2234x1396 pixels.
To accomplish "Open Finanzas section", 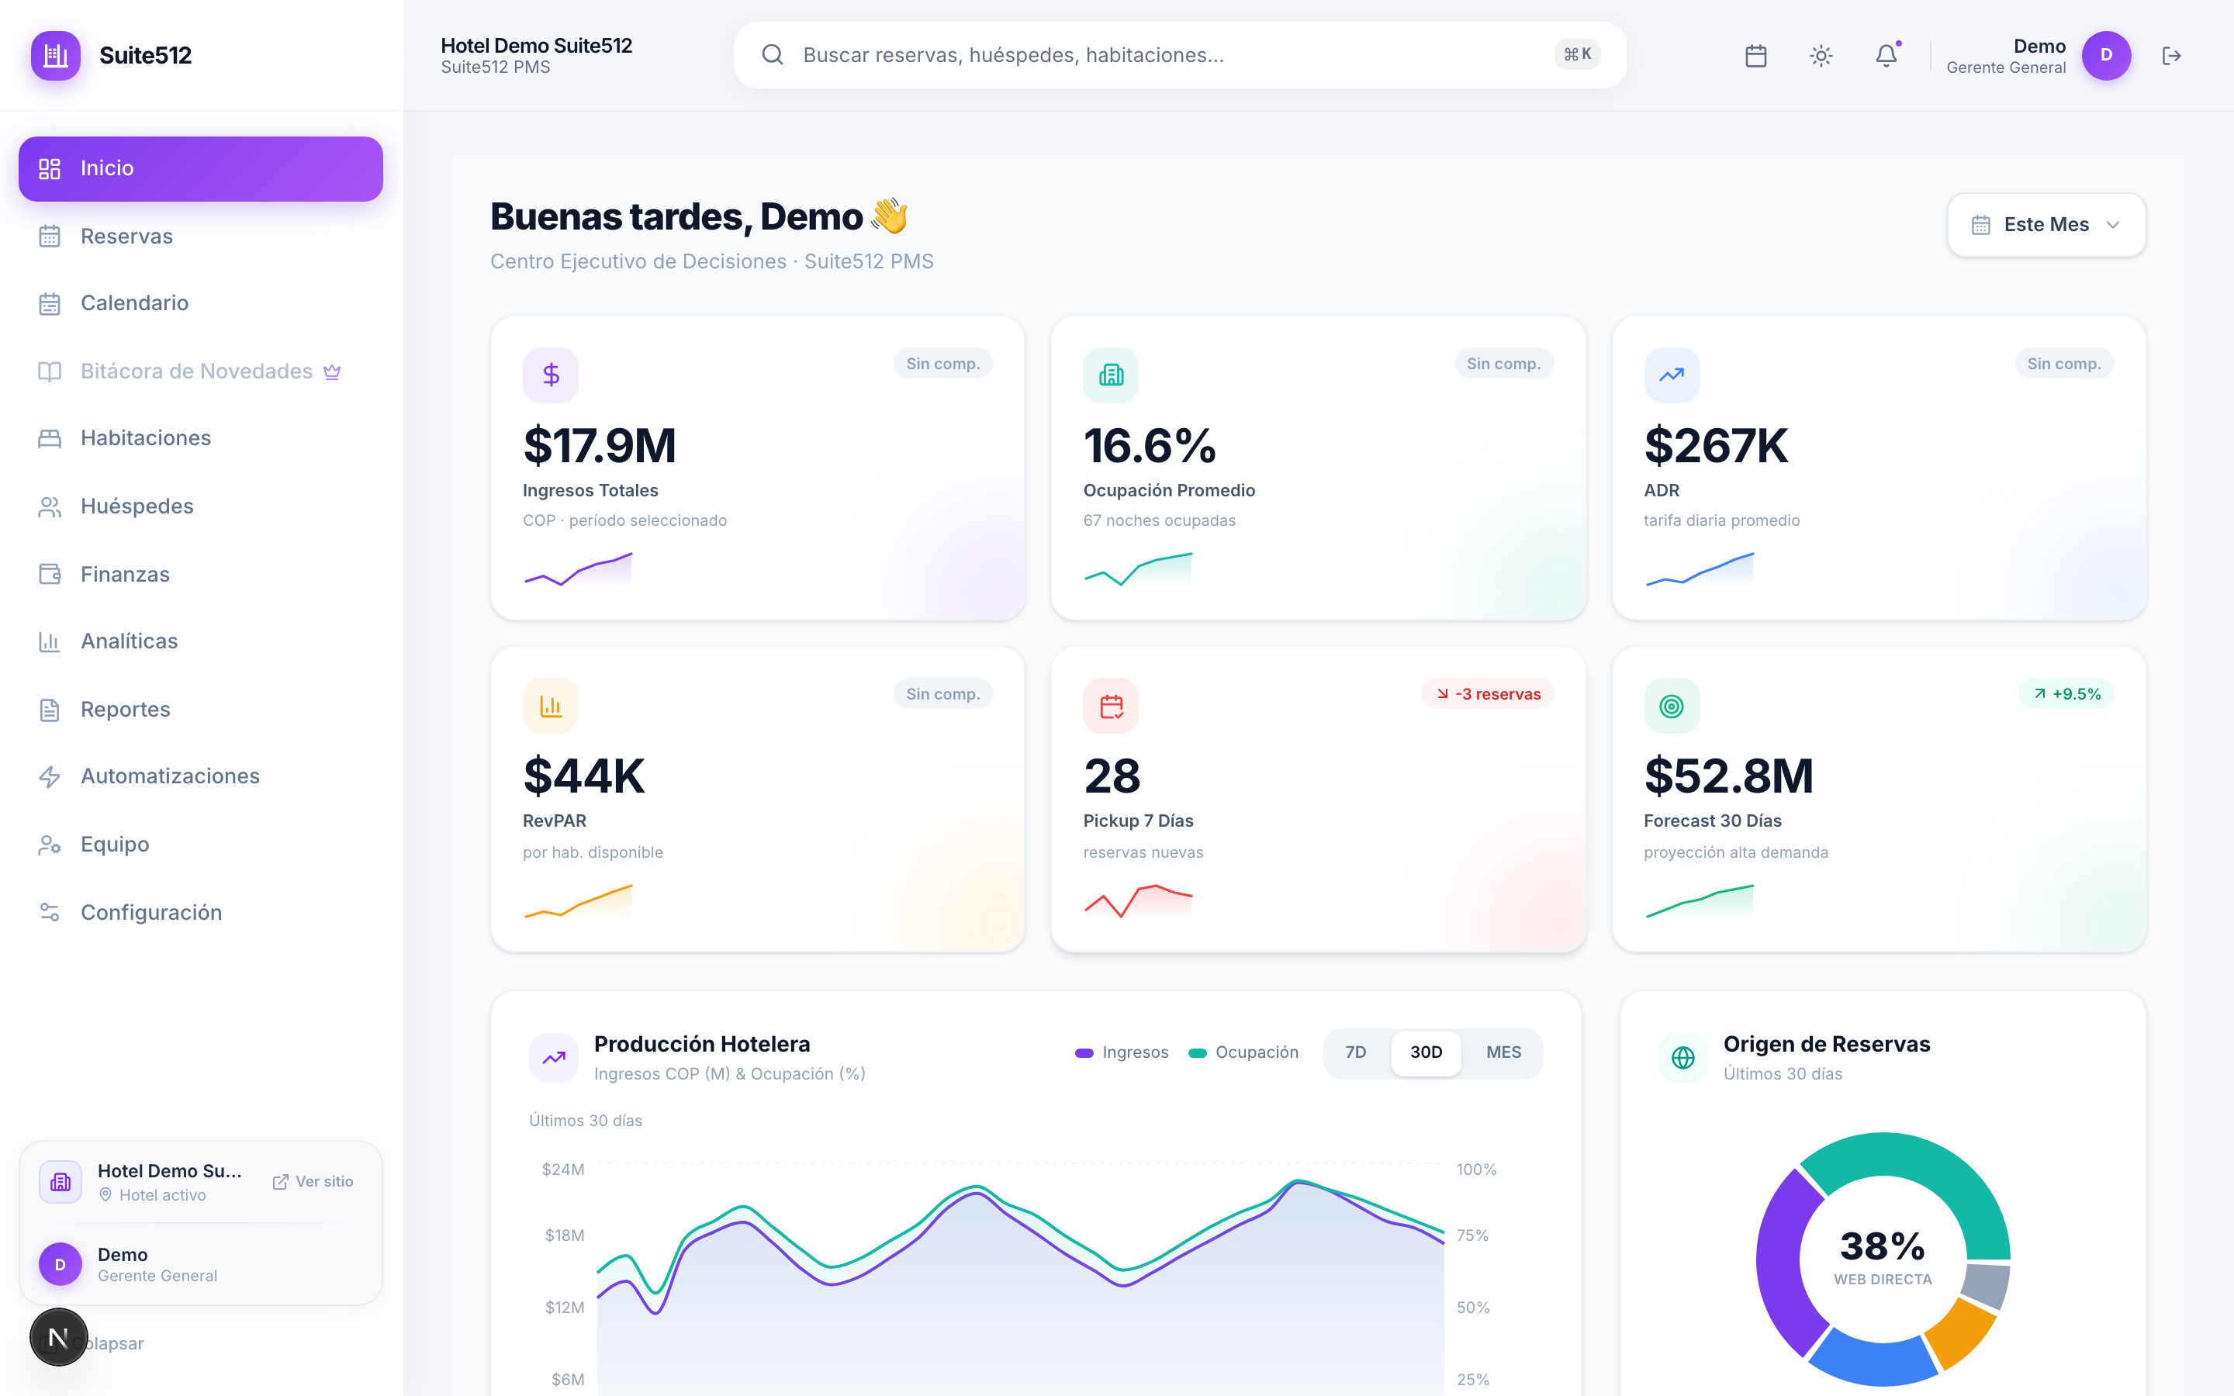I will click(200, 574).
